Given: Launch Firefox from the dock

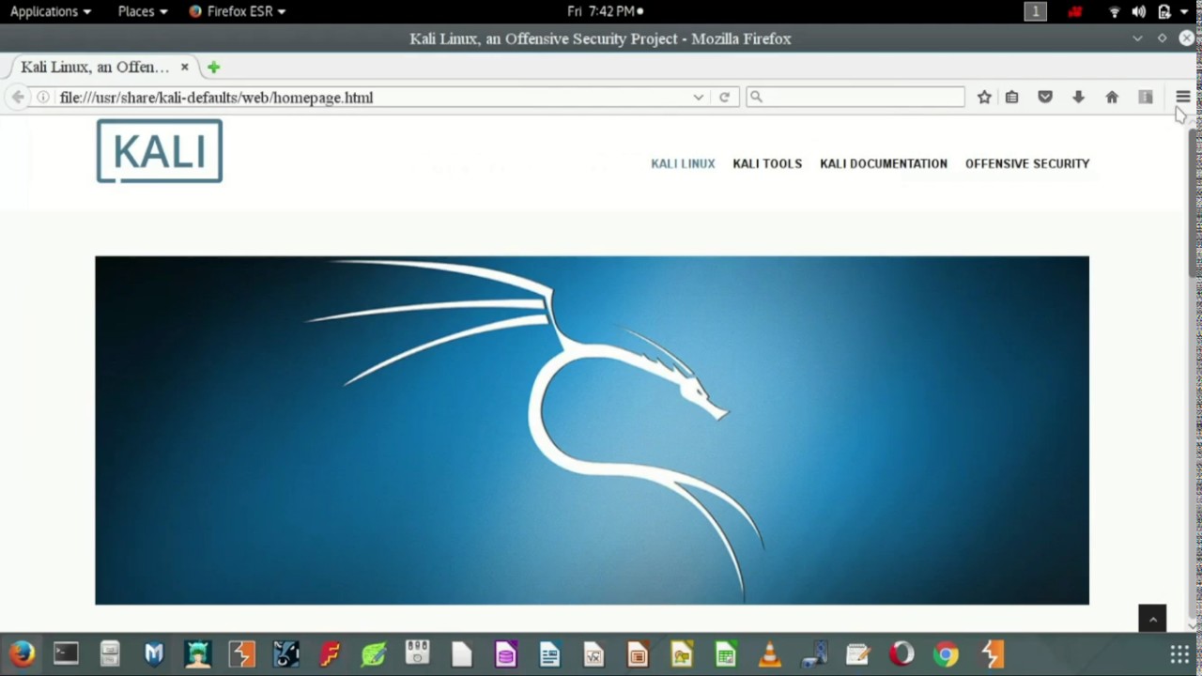Looking at the screenshot, I should [22, 653].
